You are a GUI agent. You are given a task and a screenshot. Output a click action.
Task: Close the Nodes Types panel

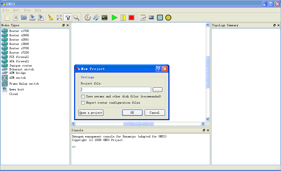click(x=68, y=25)
